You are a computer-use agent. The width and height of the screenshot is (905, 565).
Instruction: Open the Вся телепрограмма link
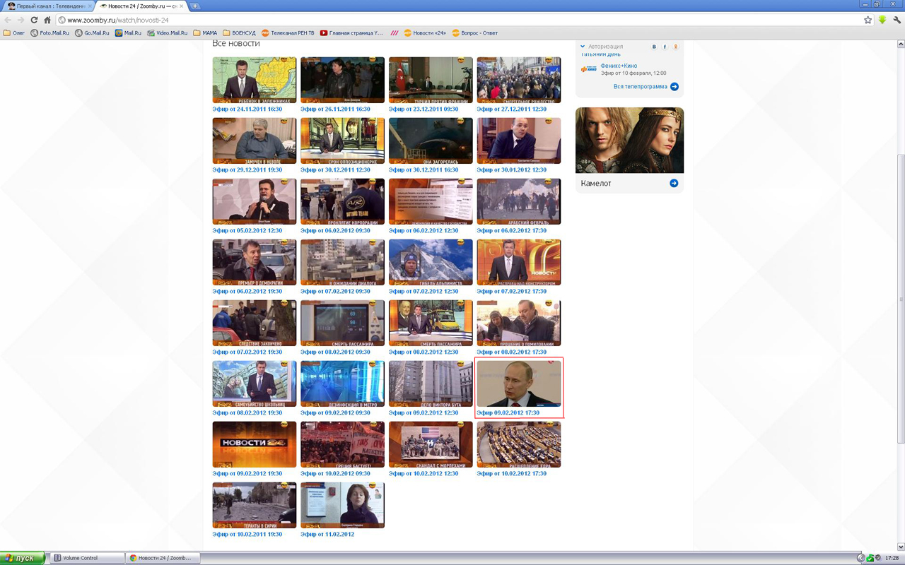(640, 87)
